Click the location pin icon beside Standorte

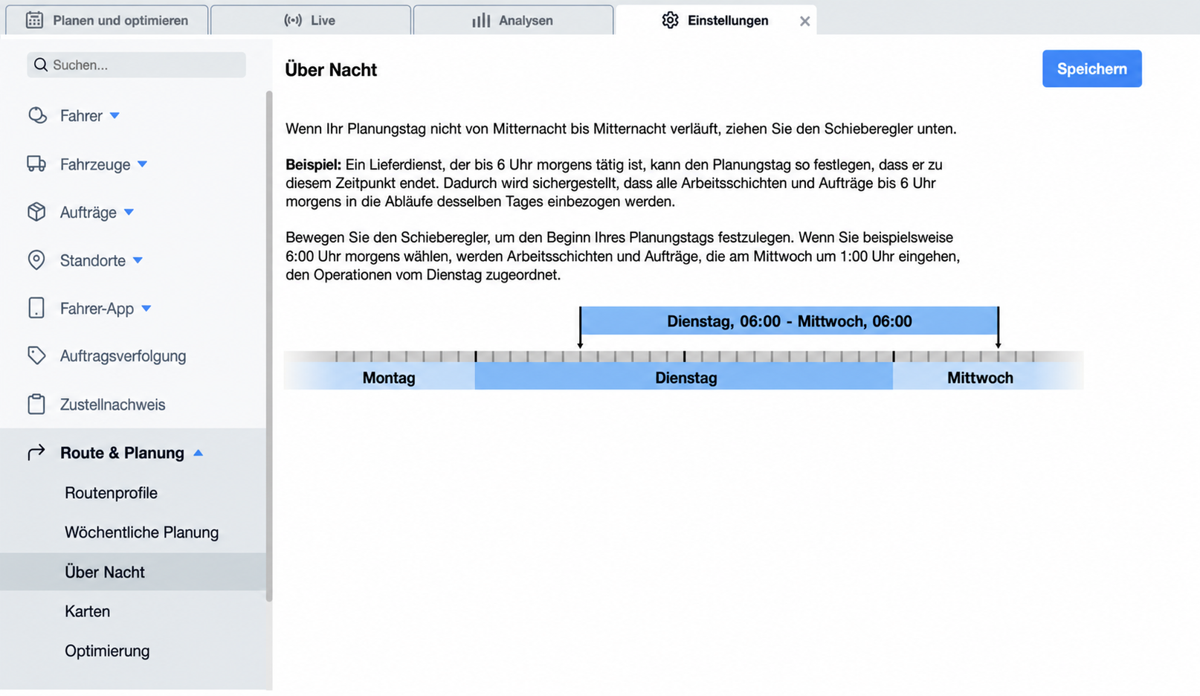pyautogui.click(x=36, y=260)
